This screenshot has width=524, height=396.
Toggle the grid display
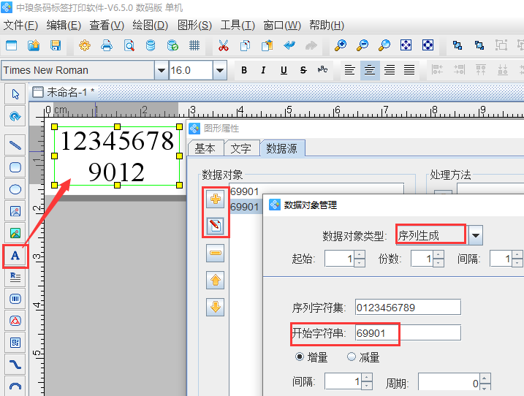coord(194,45)
